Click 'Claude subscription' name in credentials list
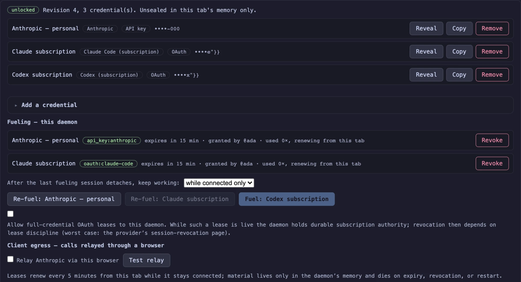 point(44,51)
